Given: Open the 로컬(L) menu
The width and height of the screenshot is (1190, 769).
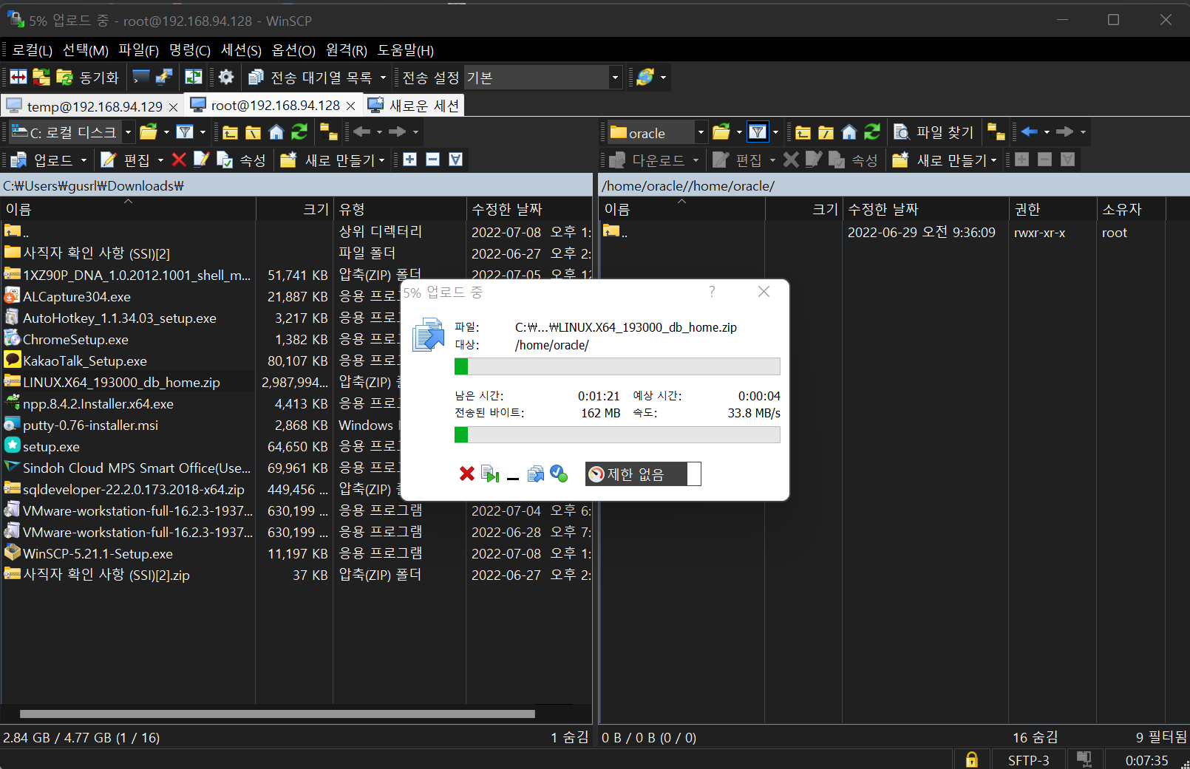Looking at the screenshot, I should (32, 50).
